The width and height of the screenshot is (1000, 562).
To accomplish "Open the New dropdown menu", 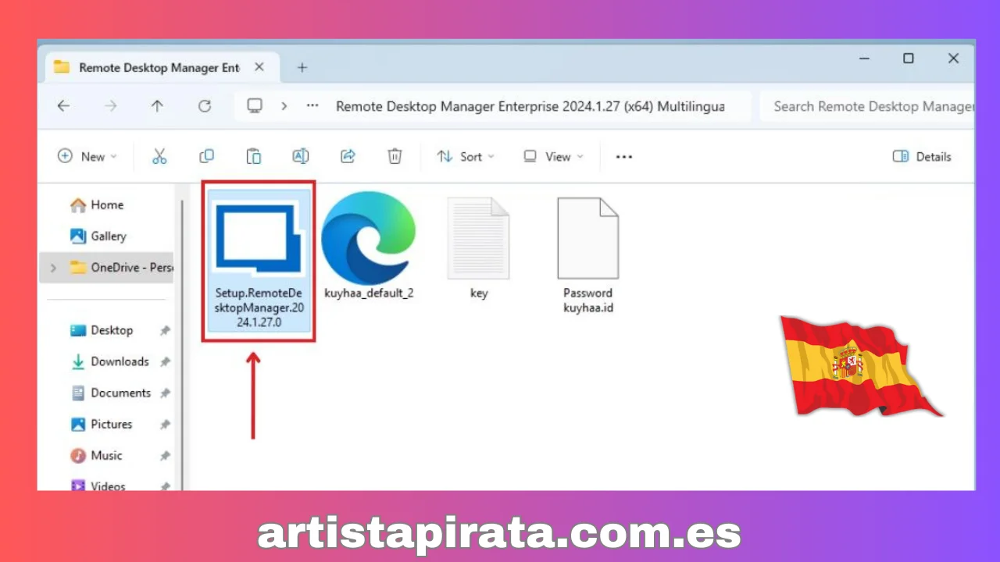I will pyautogui.click(x=87, y=156).
